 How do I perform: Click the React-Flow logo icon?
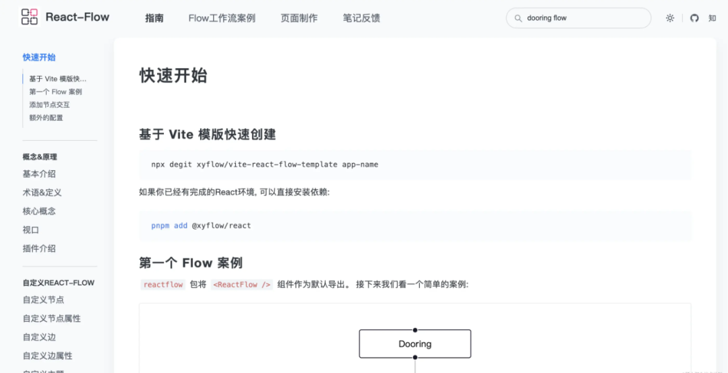point(30,17)
